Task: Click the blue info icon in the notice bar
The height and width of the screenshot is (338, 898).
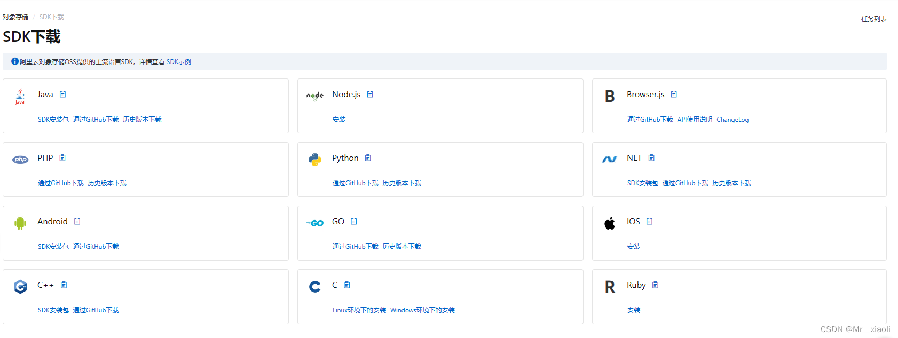Action: click(x=15, y=61)
